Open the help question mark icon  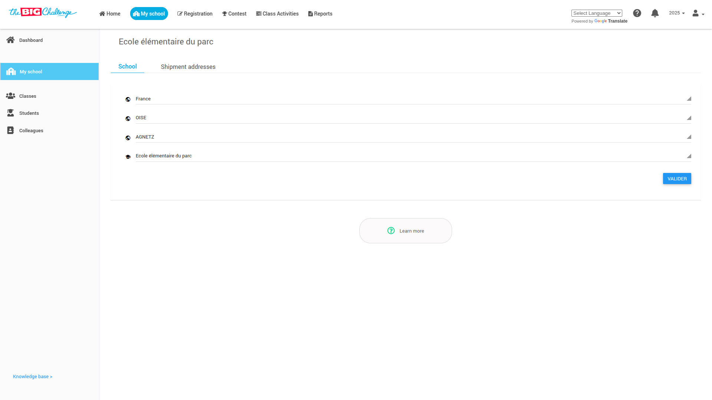tap(637, 13)
